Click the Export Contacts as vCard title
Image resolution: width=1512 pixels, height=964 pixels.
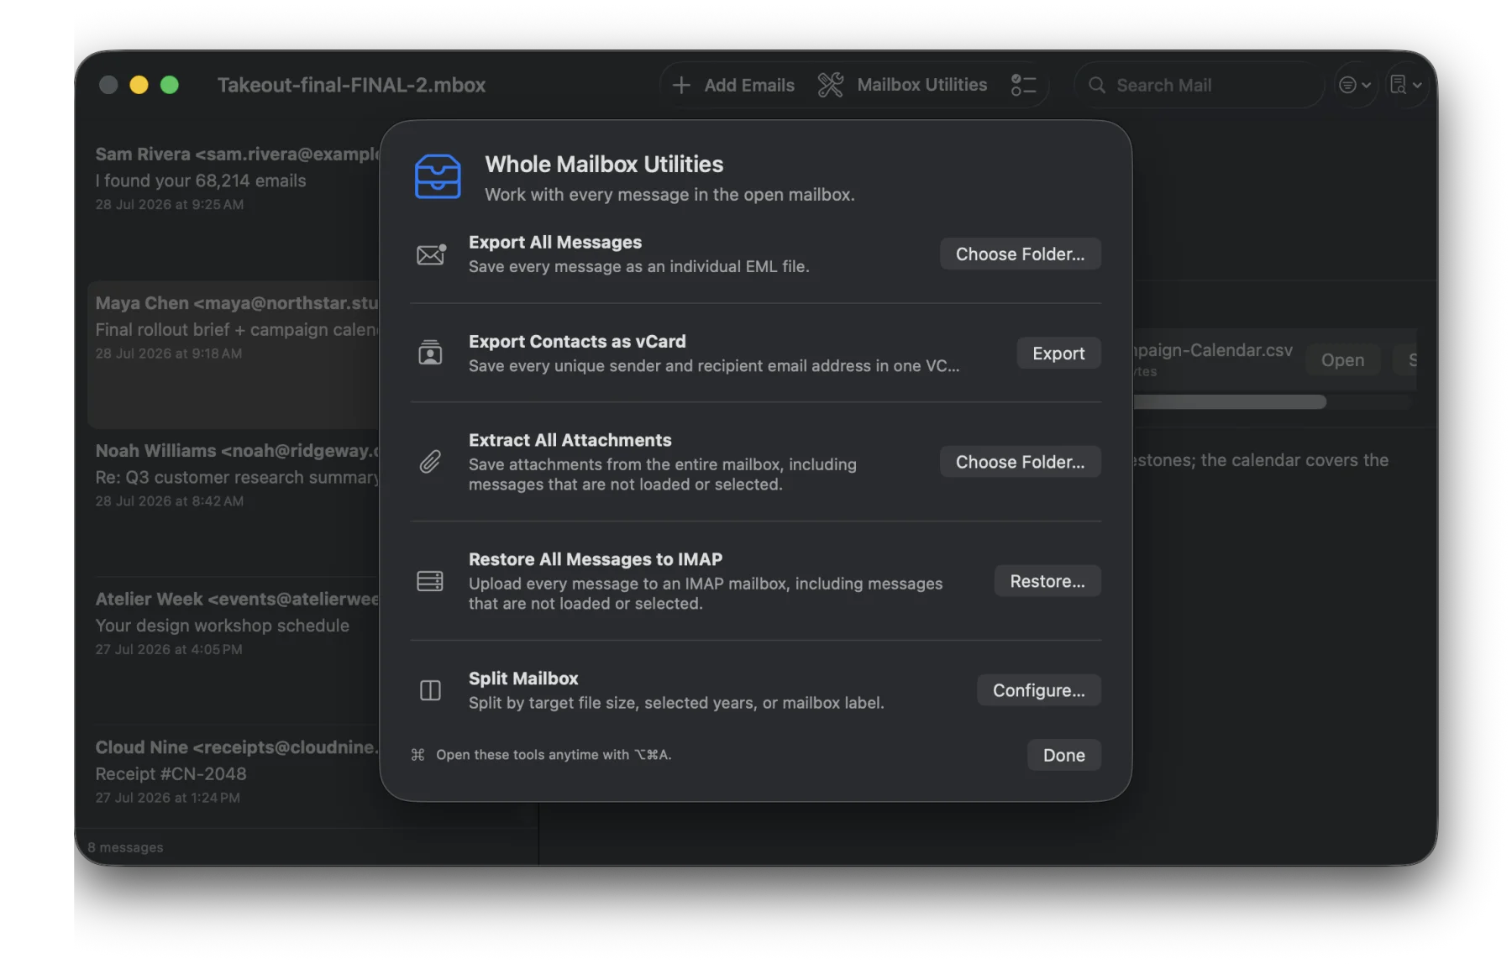click(577, 341)
